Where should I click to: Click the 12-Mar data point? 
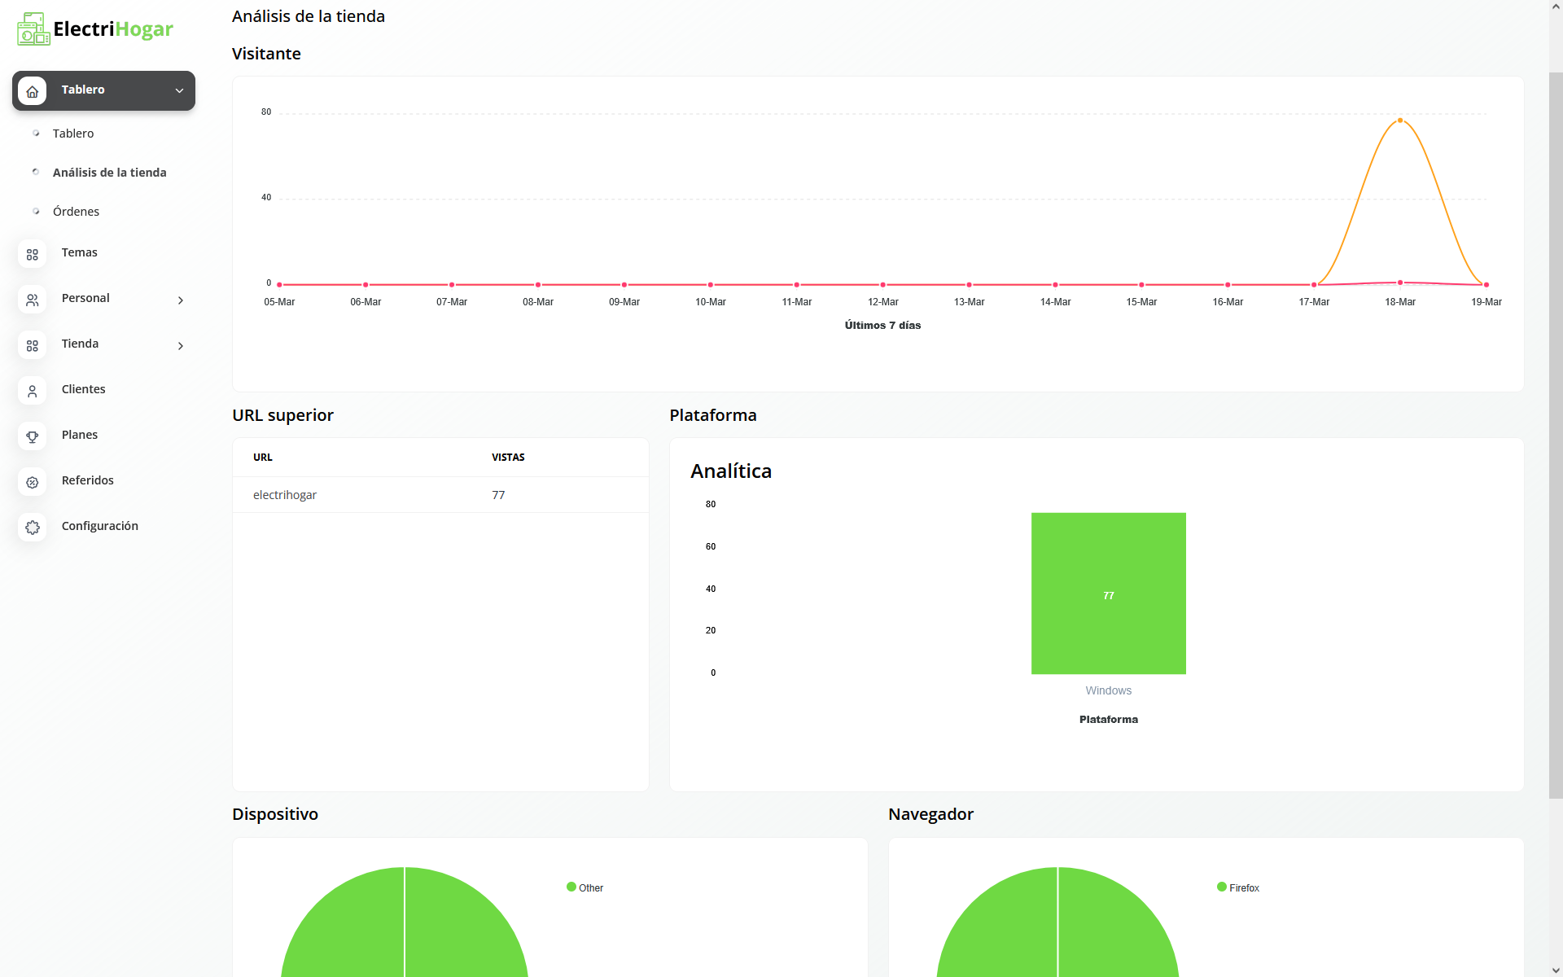tap(882, 285)
